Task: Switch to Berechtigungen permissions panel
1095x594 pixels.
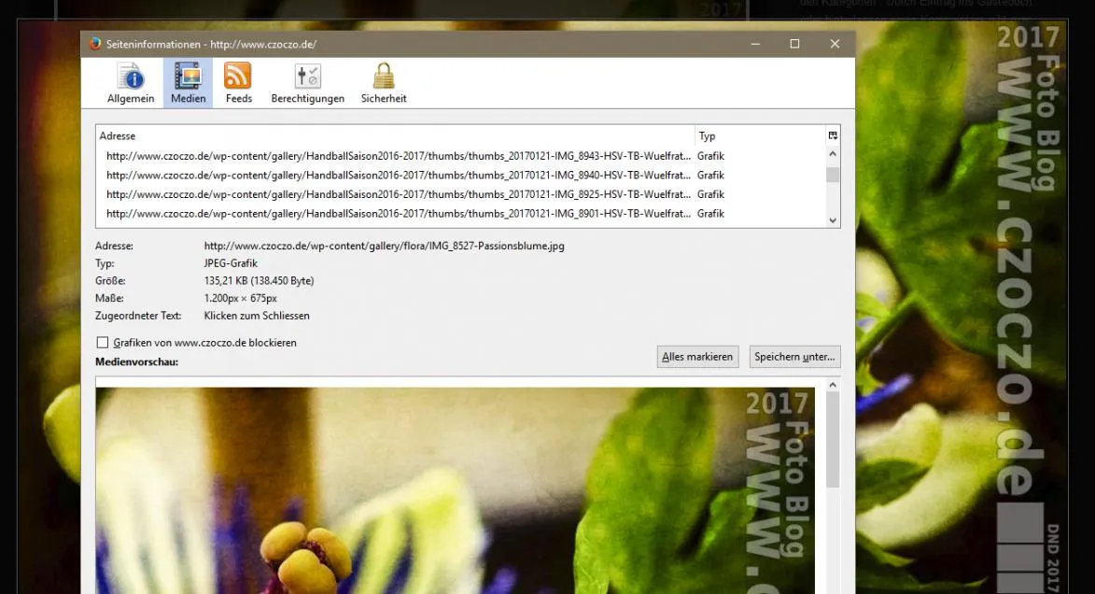Action: tap(307, 83)
